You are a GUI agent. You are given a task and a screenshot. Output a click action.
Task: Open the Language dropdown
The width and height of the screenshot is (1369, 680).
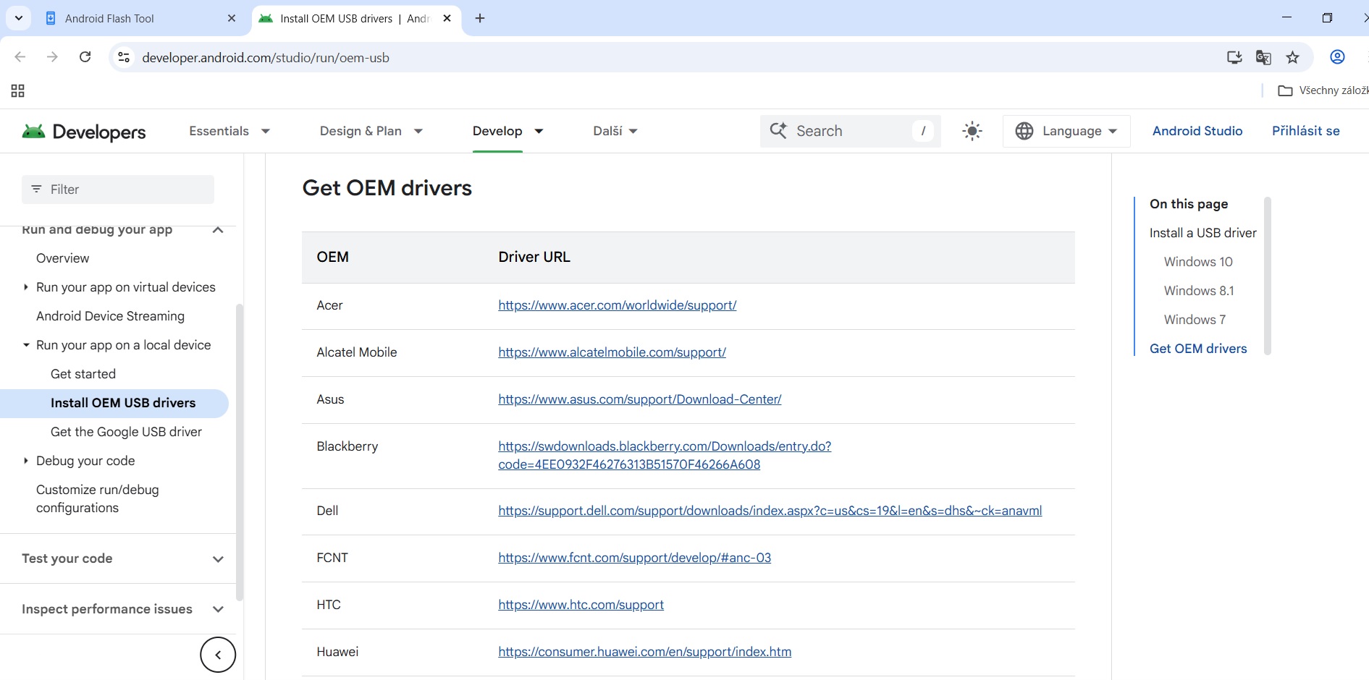click(1066, 131)
